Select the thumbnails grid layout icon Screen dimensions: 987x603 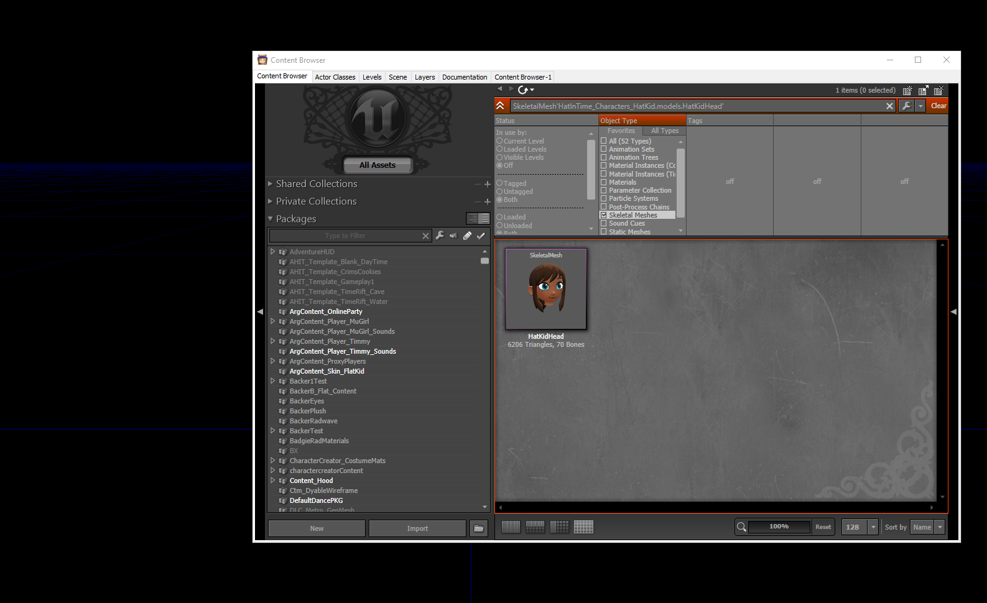(x=583, y=527)
